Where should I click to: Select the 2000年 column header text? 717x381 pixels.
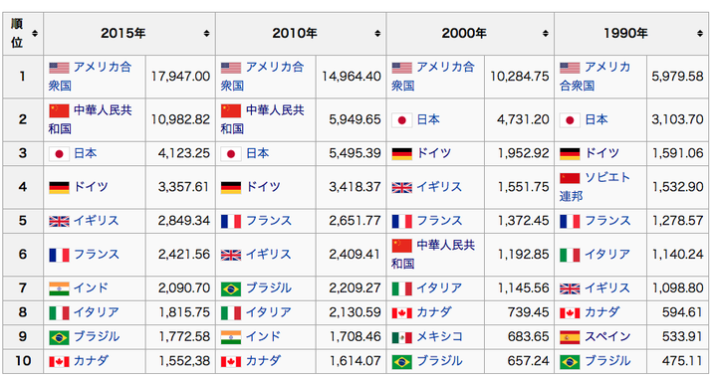[x=465, y=34]
